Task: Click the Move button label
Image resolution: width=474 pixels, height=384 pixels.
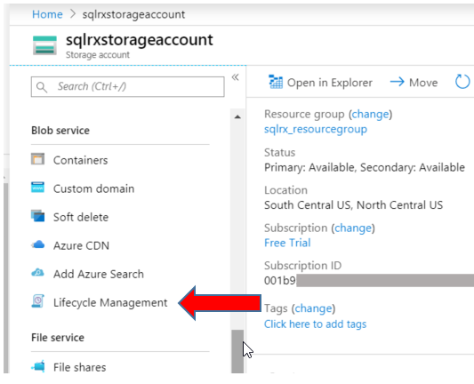Action: click(423, 83)
